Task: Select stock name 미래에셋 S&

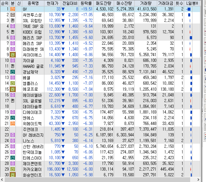Action: point(33,49)
